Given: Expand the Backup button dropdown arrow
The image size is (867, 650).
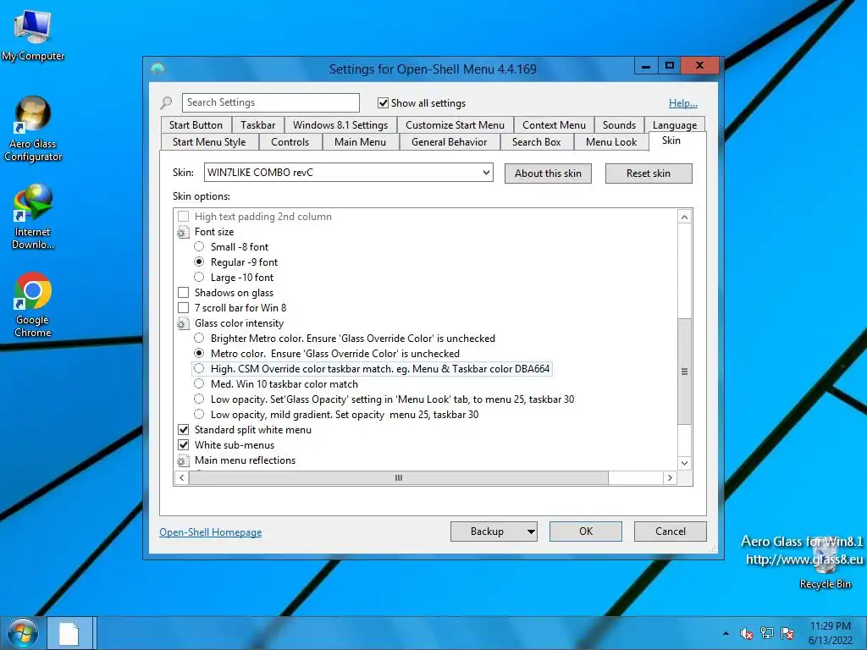Looking at the screenshot, I should tap(530, 532).
